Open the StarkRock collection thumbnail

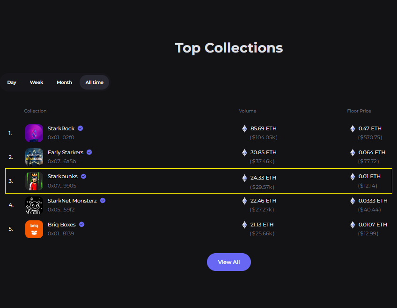click(x=34, y=133)
